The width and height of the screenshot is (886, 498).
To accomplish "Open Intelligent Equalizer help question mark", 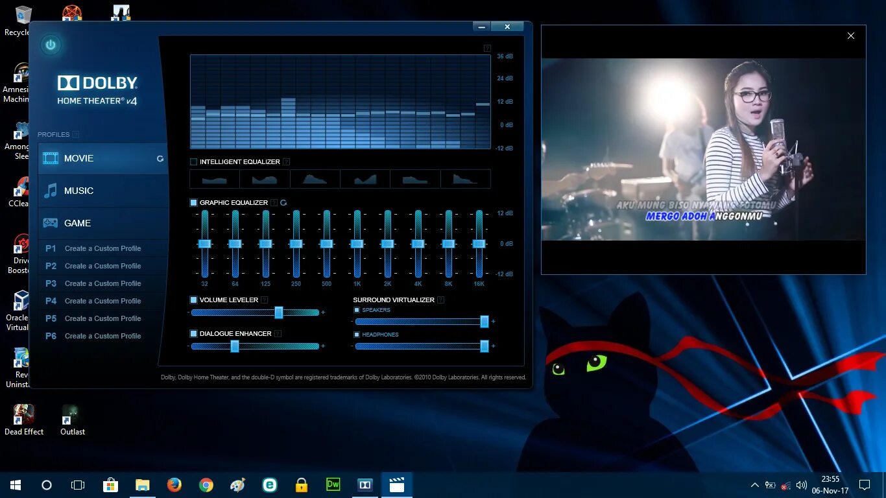I will click(286, 161).
